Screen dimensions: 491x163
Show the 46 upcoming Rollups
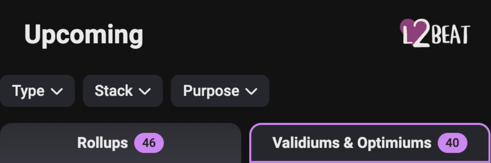pyautogui.click(x=121, y=143)
